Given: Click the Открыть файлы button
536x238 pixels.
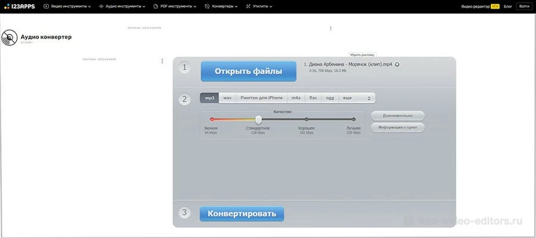Looking at the screenshot, I should (x=248, y=71).
